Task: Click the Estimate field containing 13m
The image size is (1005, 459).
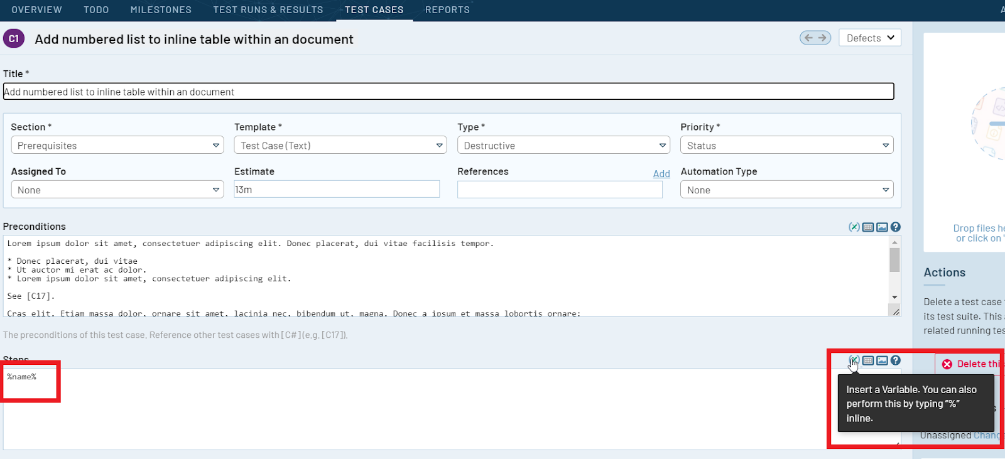Action: [337, 189]
